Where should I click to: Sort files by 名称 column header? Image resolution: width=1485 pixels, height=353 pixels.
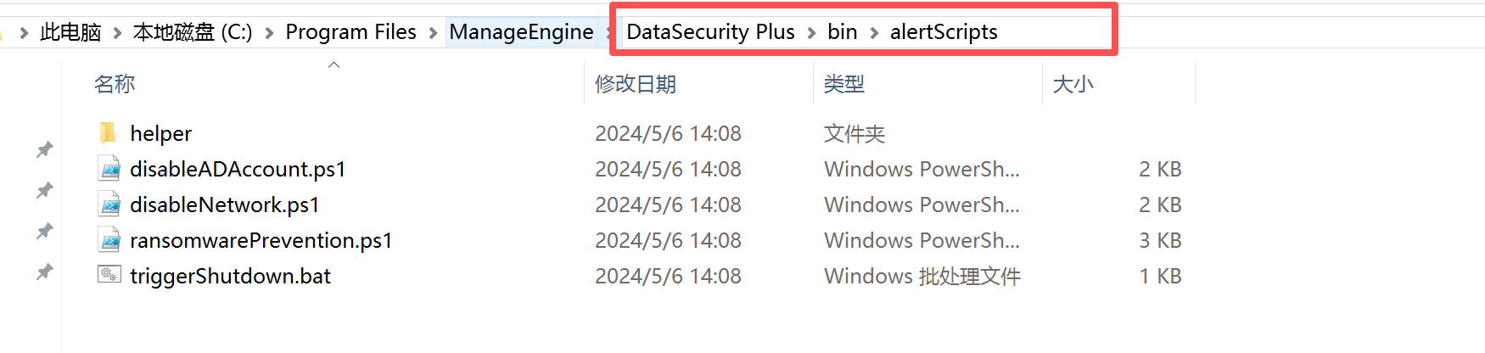coord(114,84)
